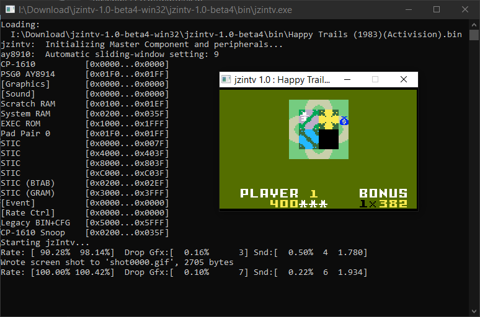
Task: Click the 'Pad Pair 0' row
Action: pos(85,134)
